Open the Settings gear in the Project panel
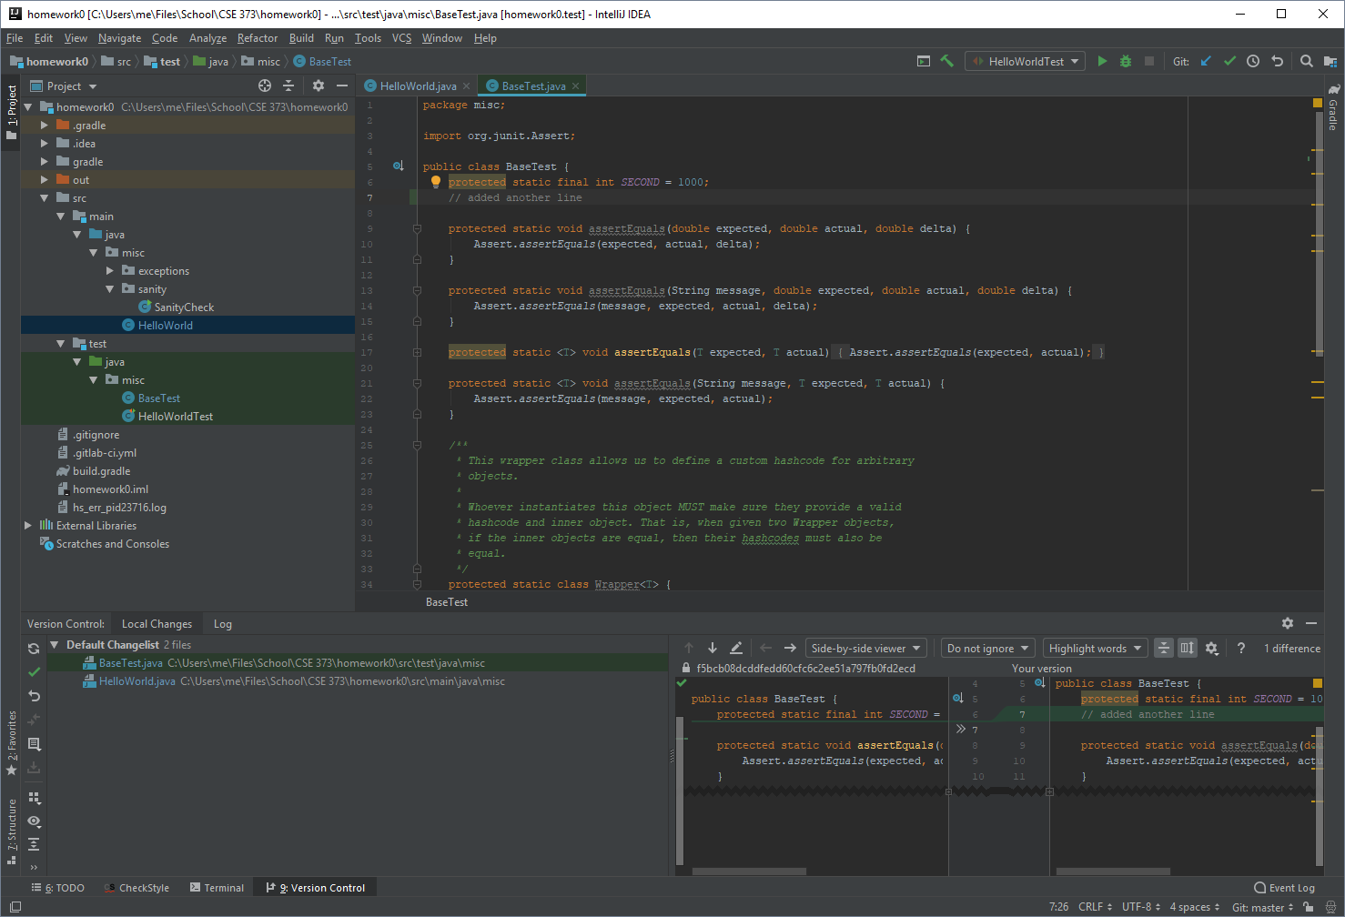1345x917 pixels. (x=317, y=86)
